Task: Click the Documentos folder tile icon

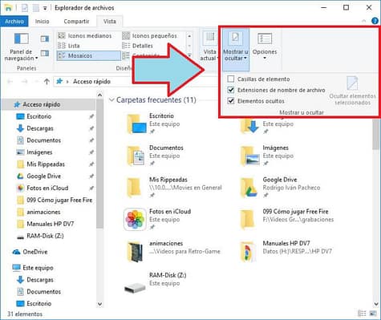Action: click(136, 156)
